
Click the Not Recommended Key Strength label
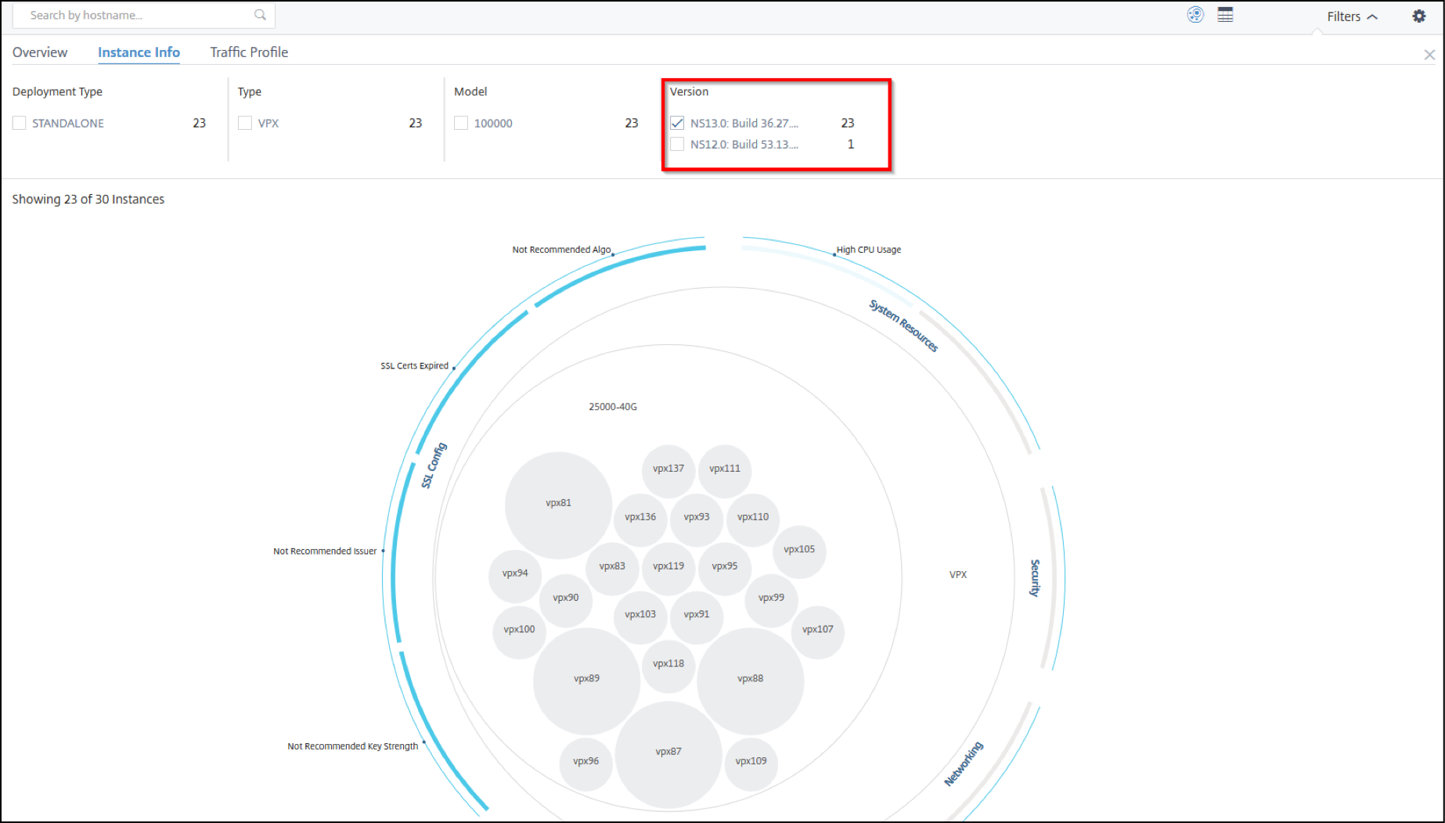point(352,746)
